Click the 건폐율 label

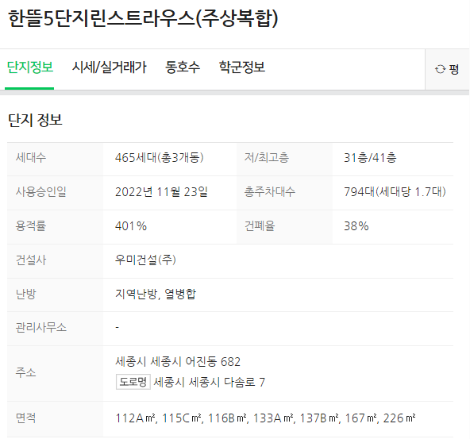pyautogui.click(x=260, y=226)
